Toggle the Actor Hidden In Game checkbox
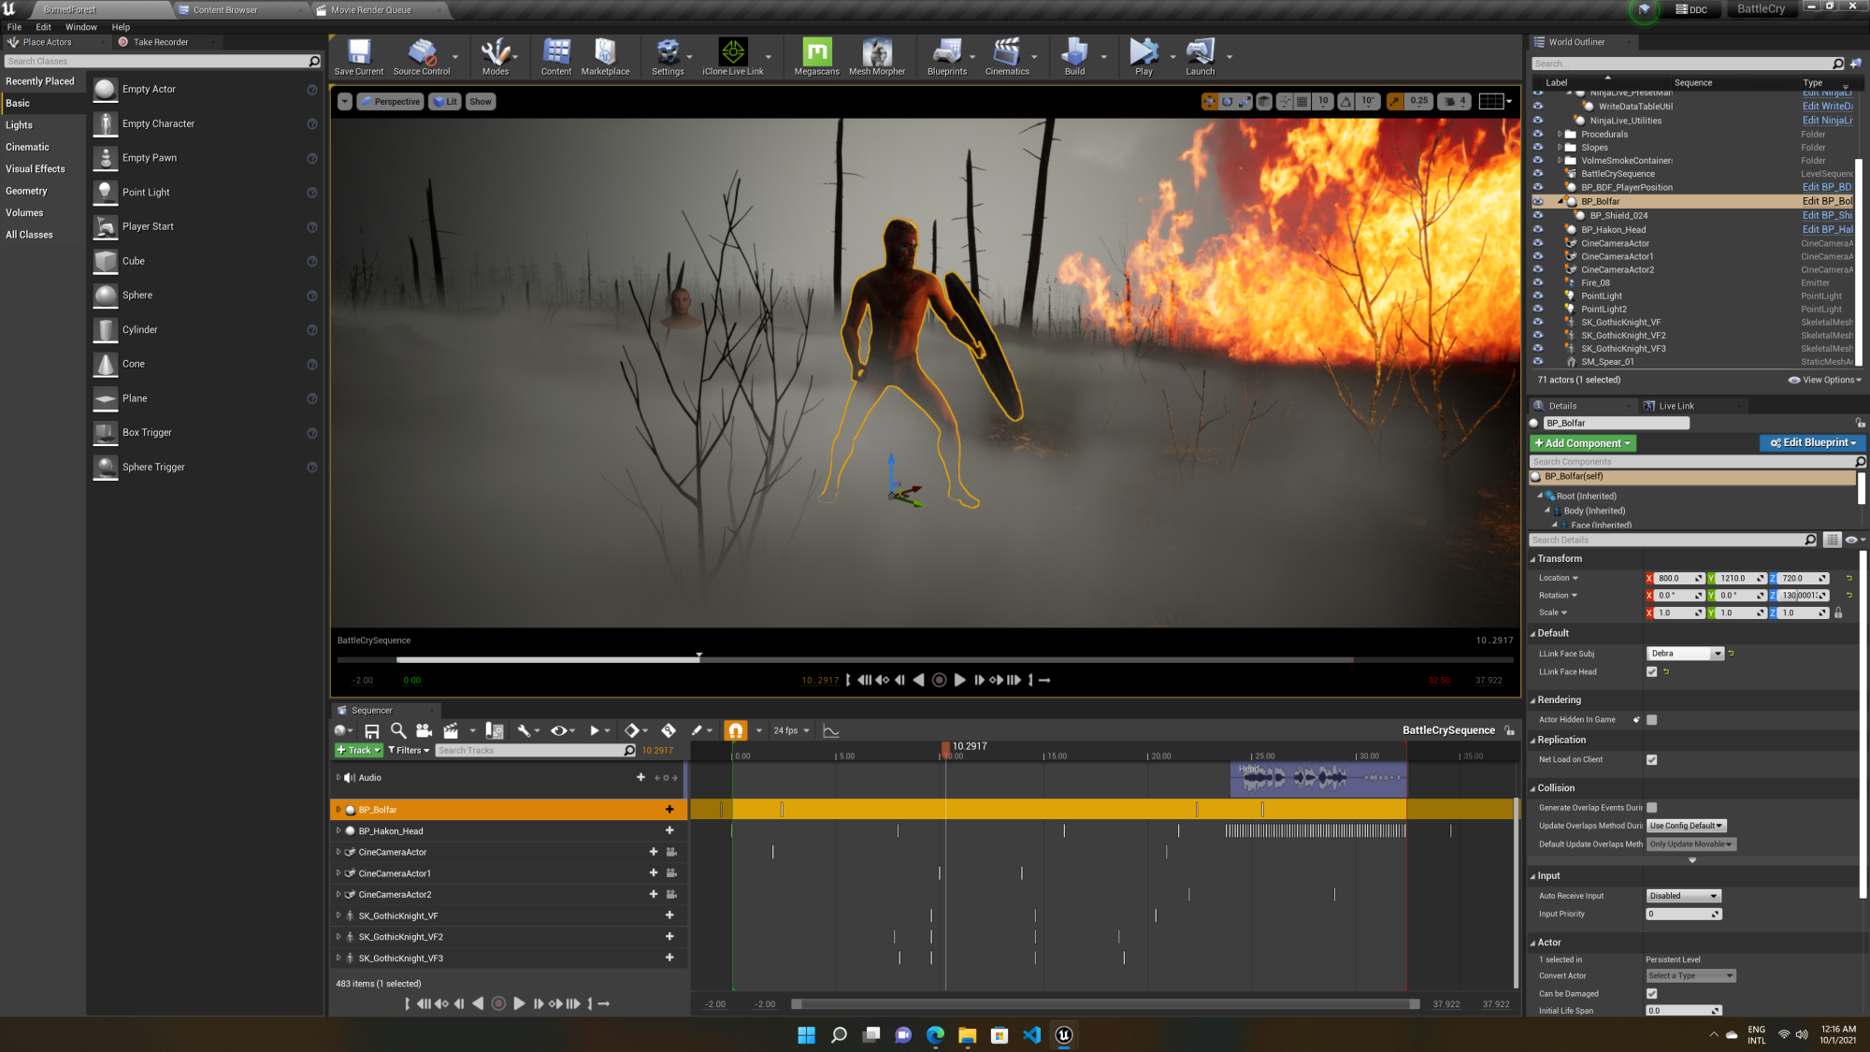This screenshot has width=1870, height=1052. pos(1651,719)
